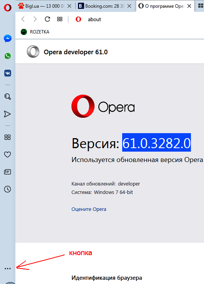
Task: Open history clock icon in sidebar
Action: click(7, 189)
